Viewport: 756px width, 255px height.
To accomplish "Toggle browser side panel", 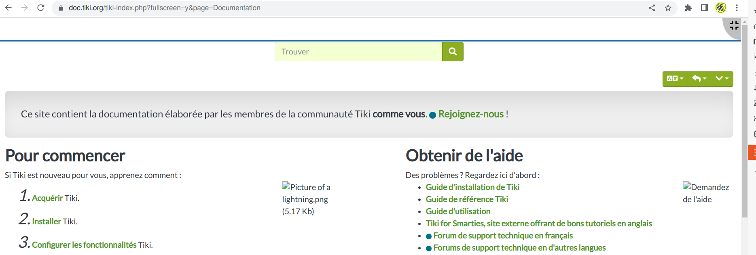I will pyautogui.click(x=704, y=8).
